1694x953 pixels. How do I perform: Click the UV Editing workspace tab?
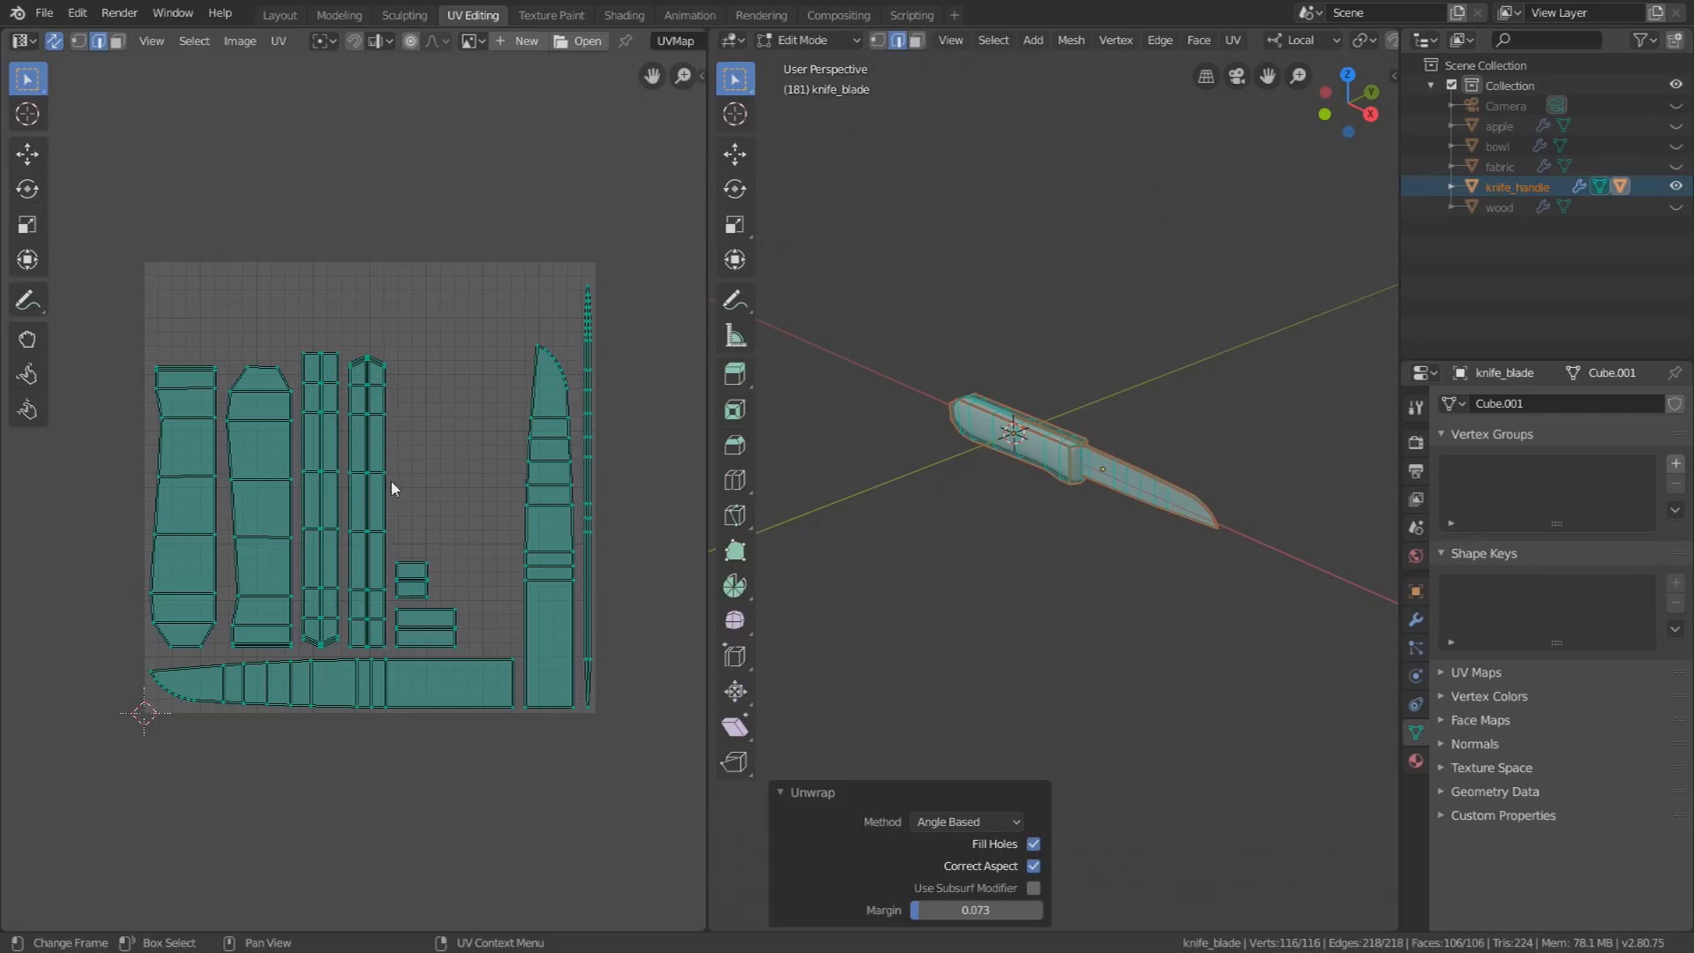[x=472, y=14]
